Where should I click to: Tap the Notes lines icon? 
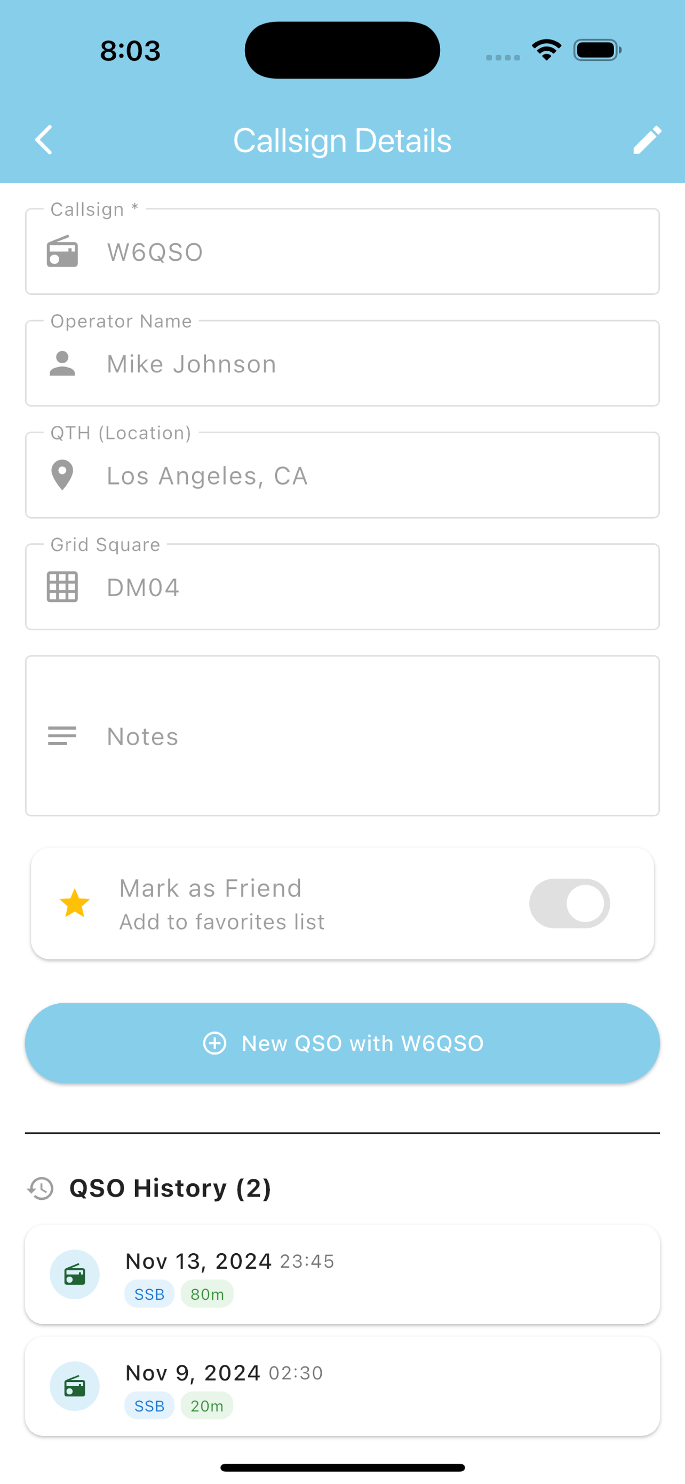62,736
